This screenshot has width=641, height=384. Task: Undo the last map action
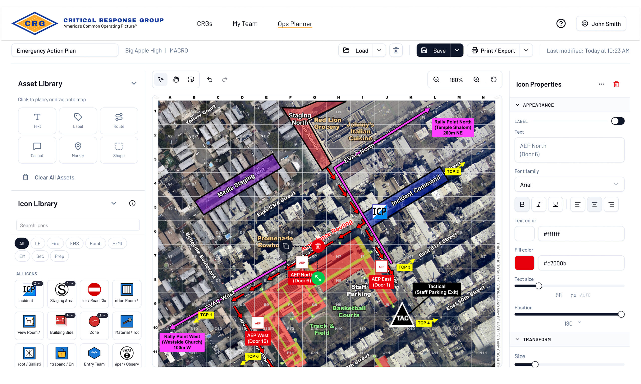point(210,80)
